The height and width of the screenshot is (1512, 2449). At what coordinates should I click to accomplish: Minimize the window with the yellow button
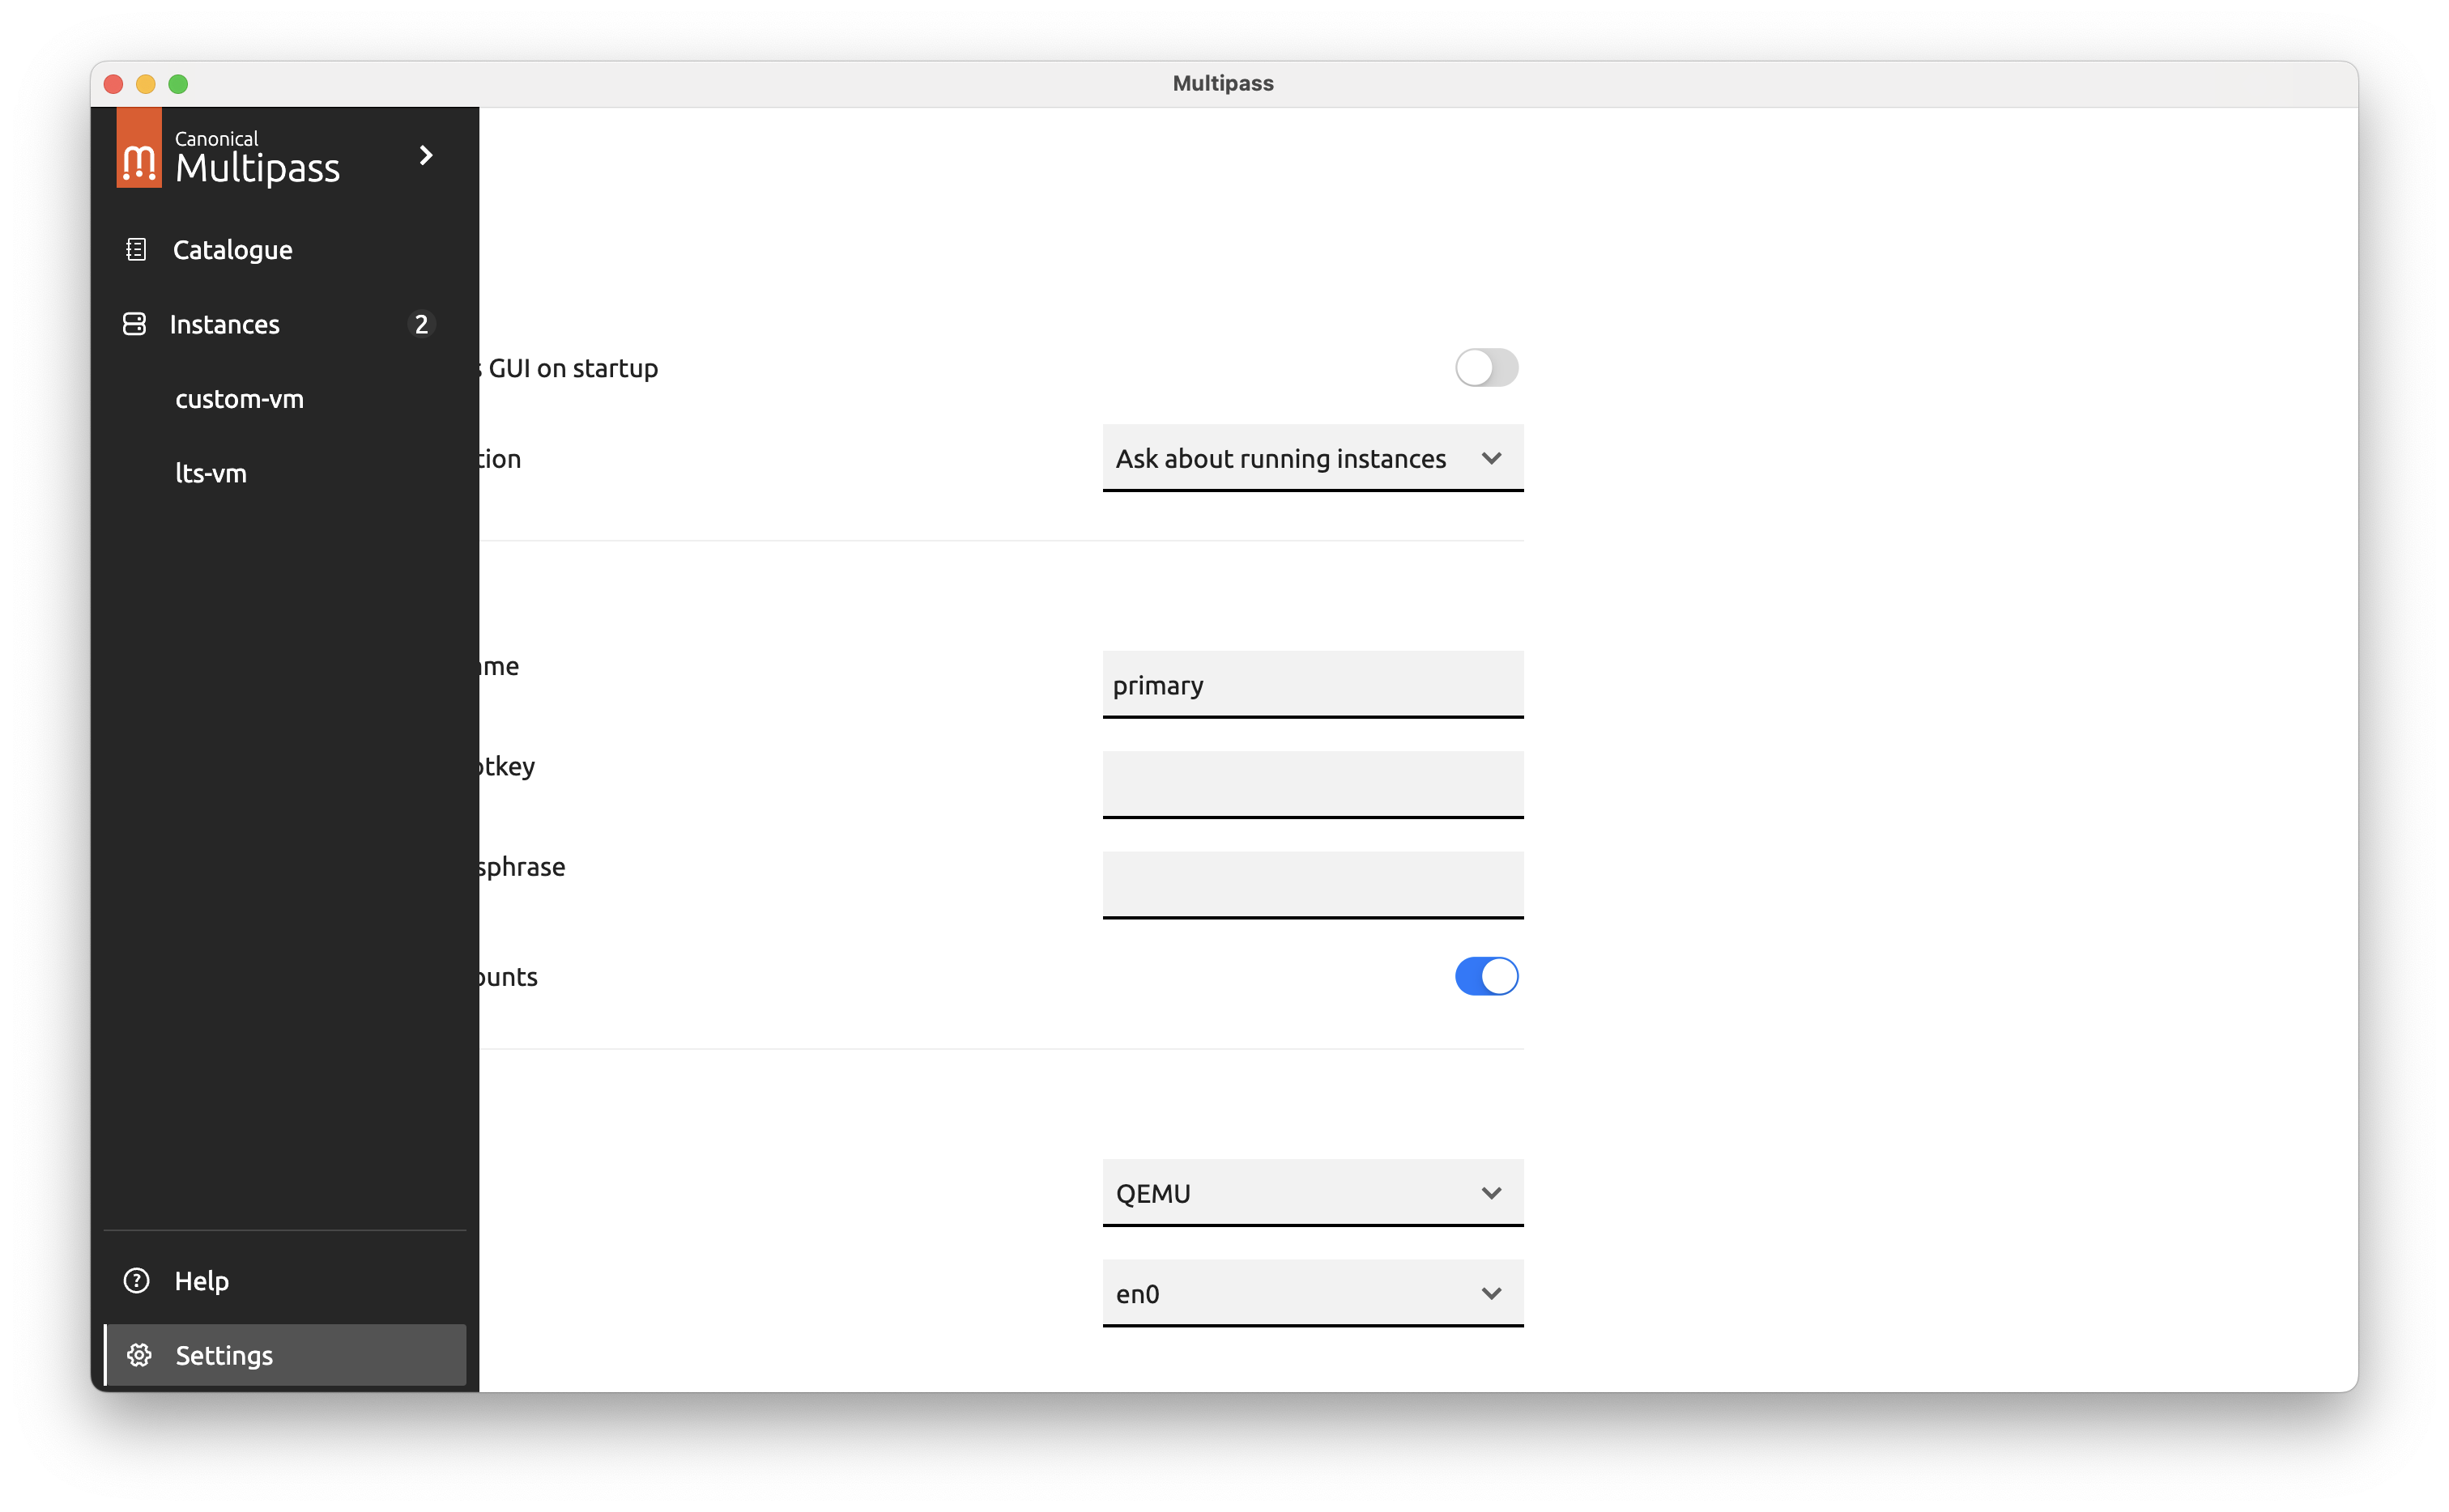pos(146,84)
